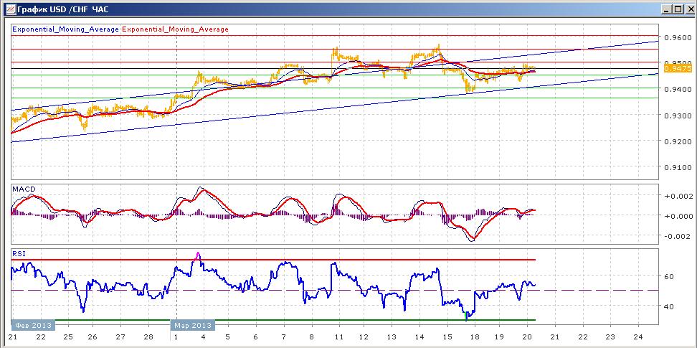
Task: Click the 0.9300 price axis label
Action: pos(676,116)
